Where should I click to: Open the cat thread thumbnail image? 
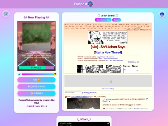[x=83, y=103]
